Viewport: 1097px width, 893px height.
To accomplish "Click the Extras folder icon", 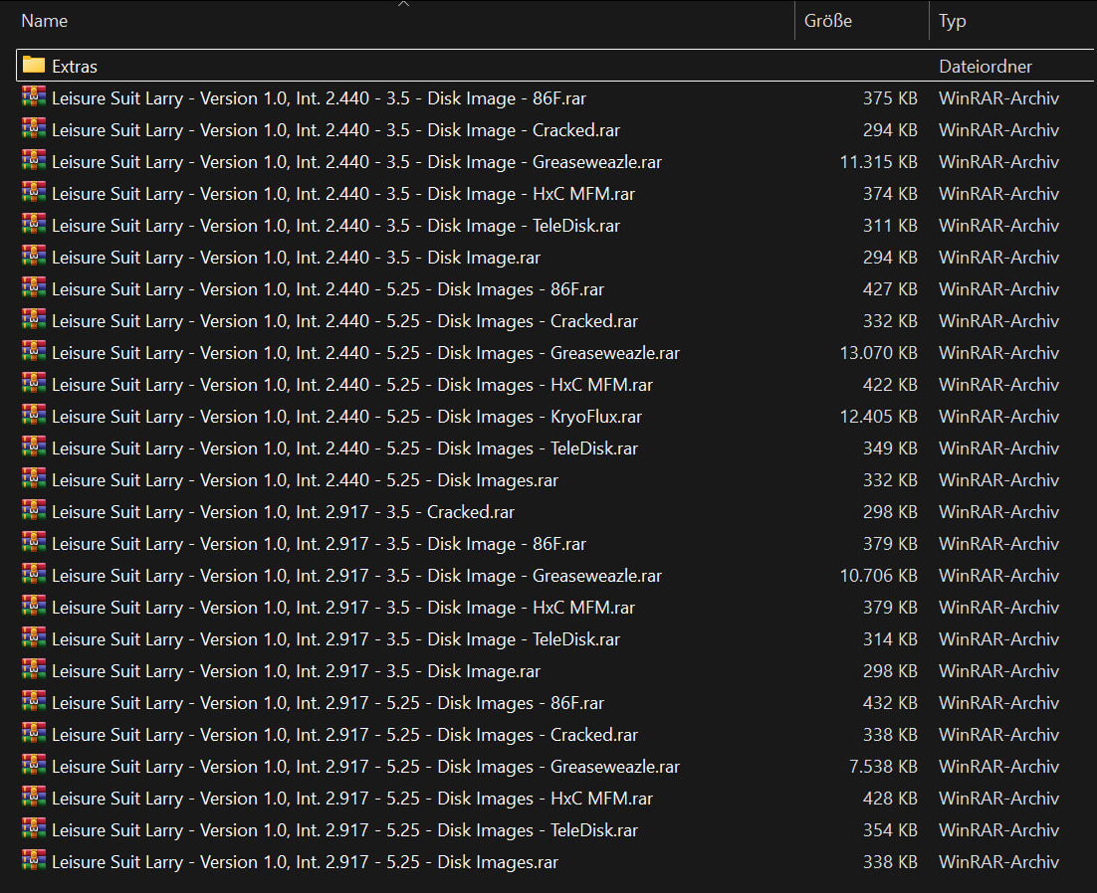I will tap(34, 66).
